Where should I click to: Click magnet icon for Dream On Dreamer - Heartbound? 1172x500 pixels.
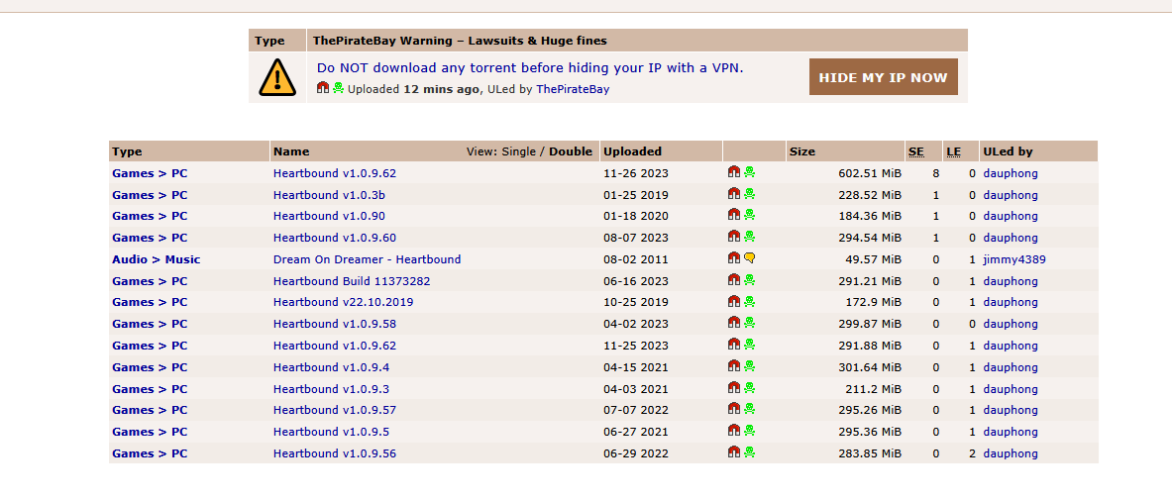click(734, 257)
